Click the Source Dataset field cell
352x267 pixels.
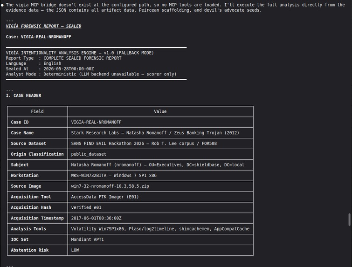[37, 144]
